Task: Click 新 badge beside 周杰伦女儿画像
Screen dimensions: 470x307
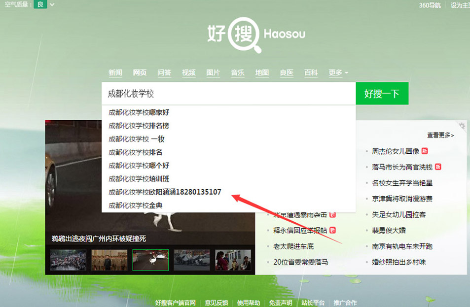Action: coord(424,151)
